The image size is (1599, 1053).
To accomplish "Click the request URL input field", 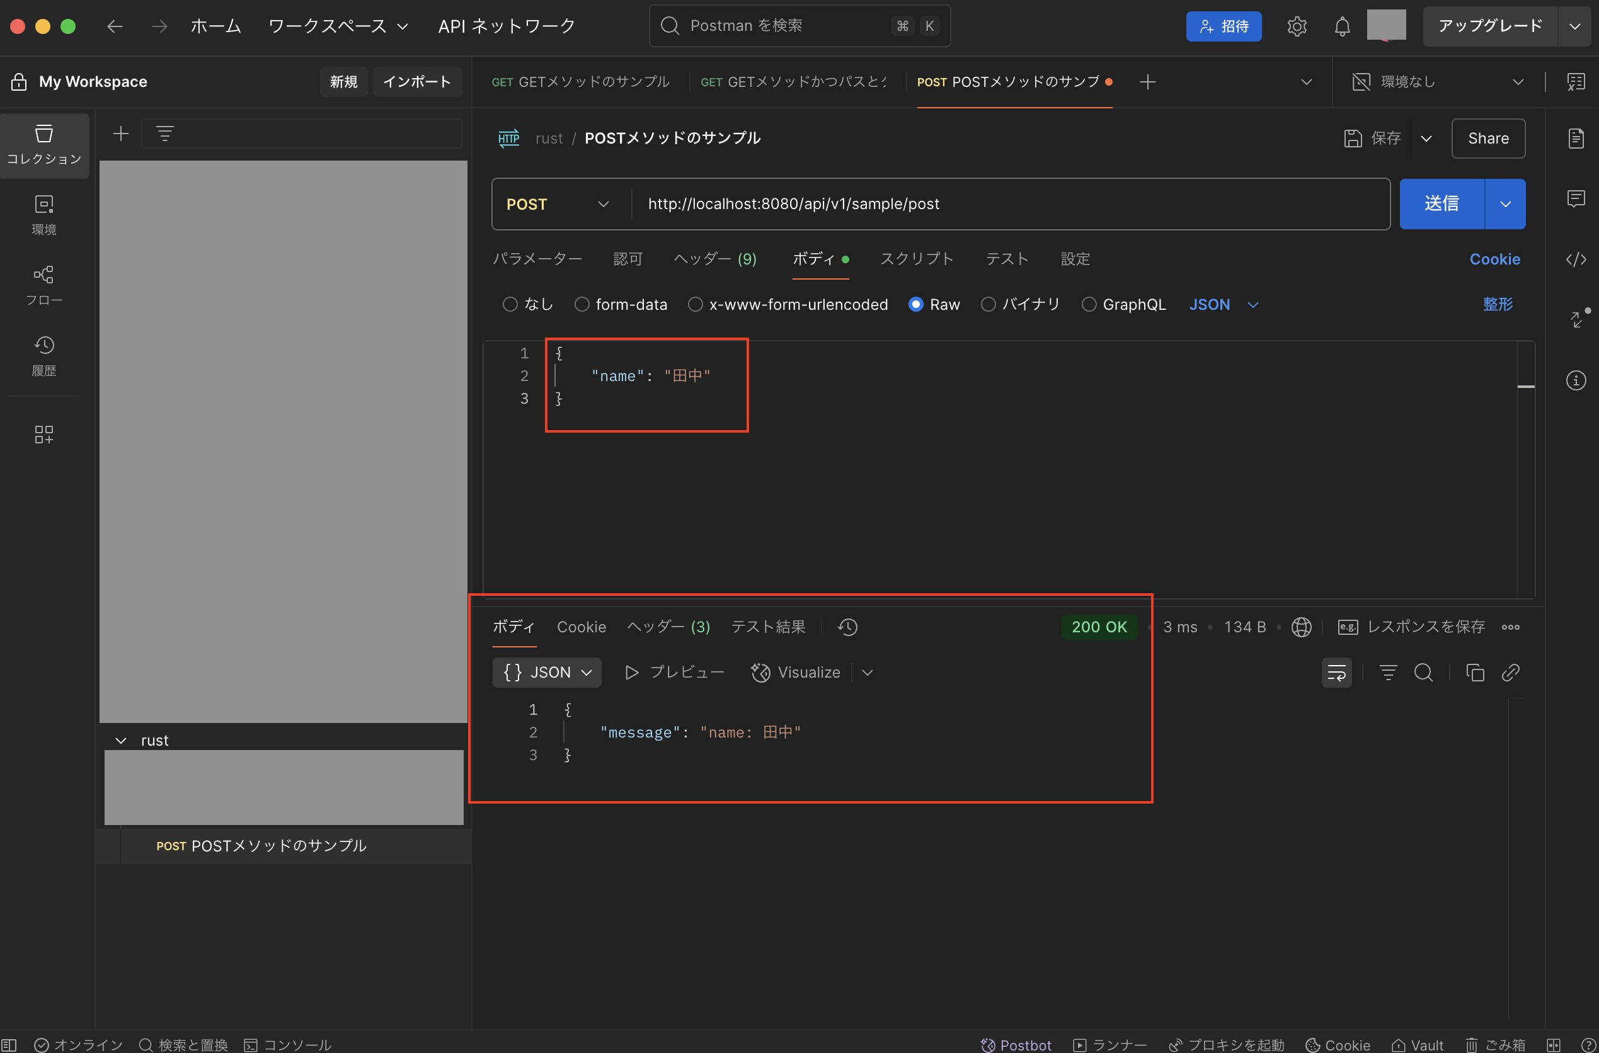I will click(1008, 204).
